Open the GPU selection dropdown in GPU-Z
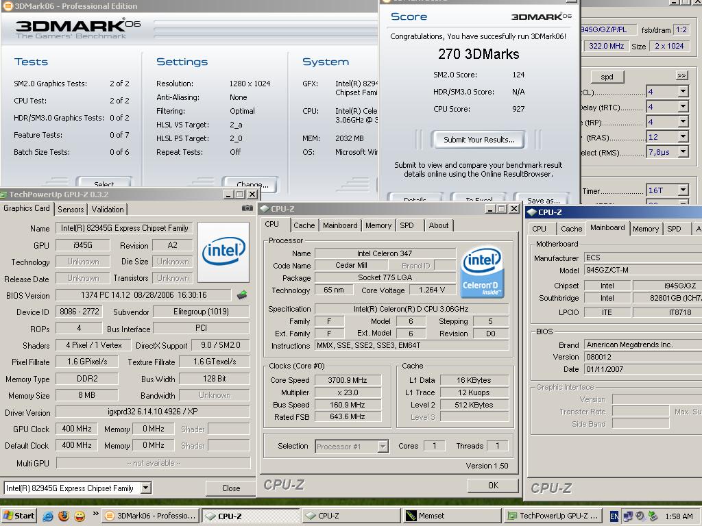 [x=146, y=488]
